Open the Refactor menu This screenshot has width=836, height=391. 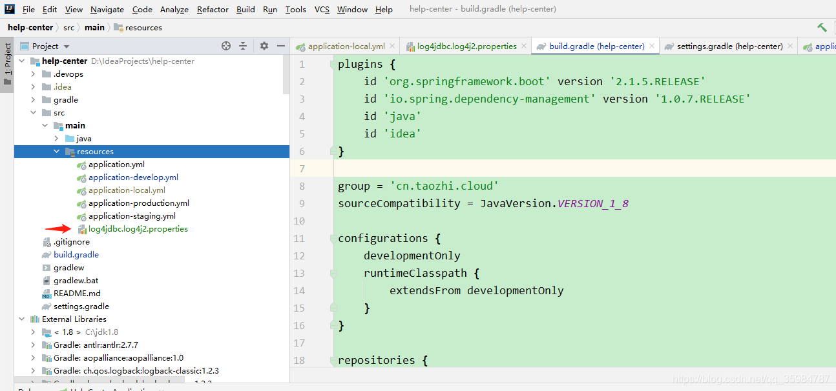point(213,9)
